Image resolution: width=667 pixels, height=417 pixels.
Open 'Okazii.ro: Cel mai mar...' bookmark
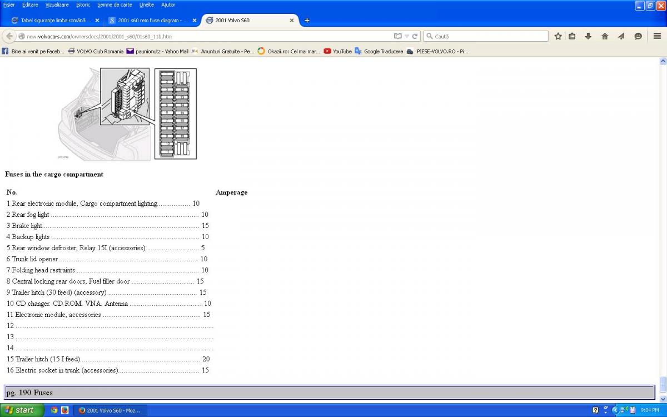coord(288,51)
